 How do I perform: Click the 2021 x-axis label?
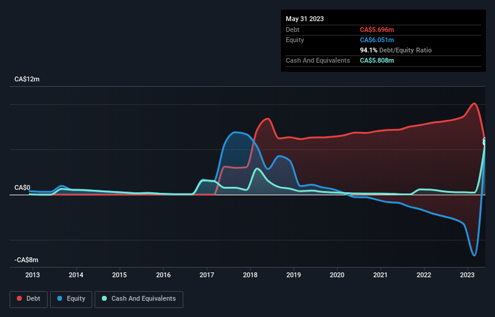[380, 275]
